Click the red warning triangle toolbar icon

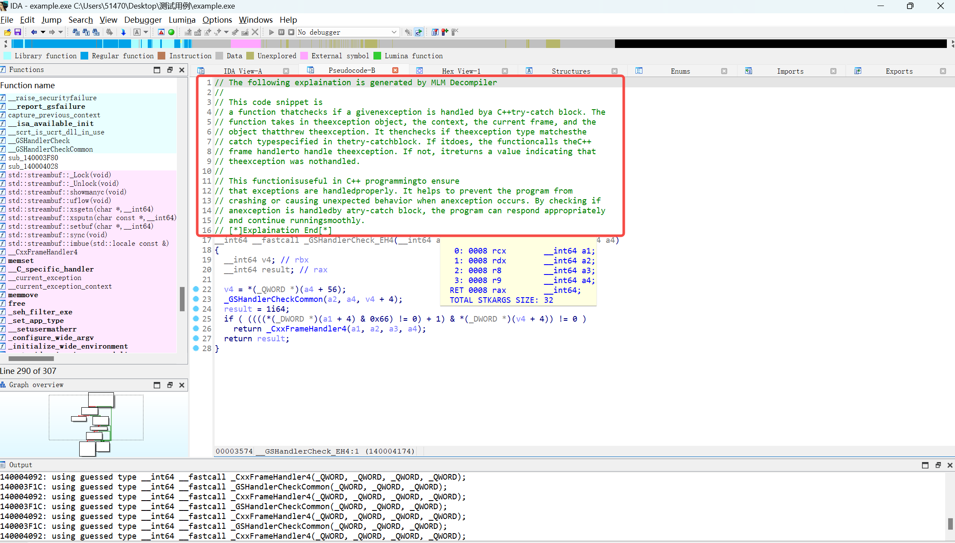(x=161, y=32)
